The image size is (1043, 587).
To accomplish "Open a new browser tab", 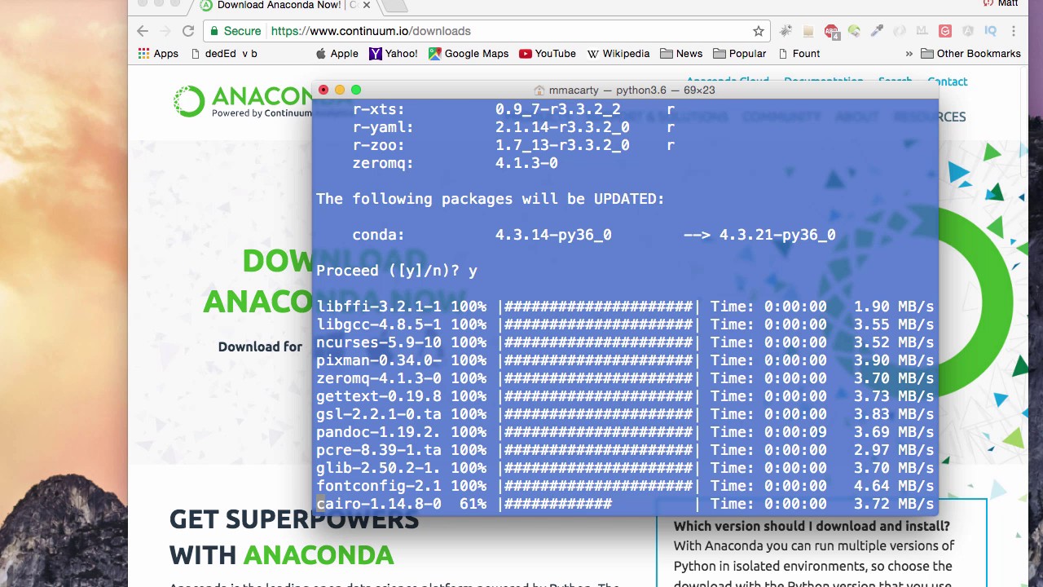I will point(394,6).
